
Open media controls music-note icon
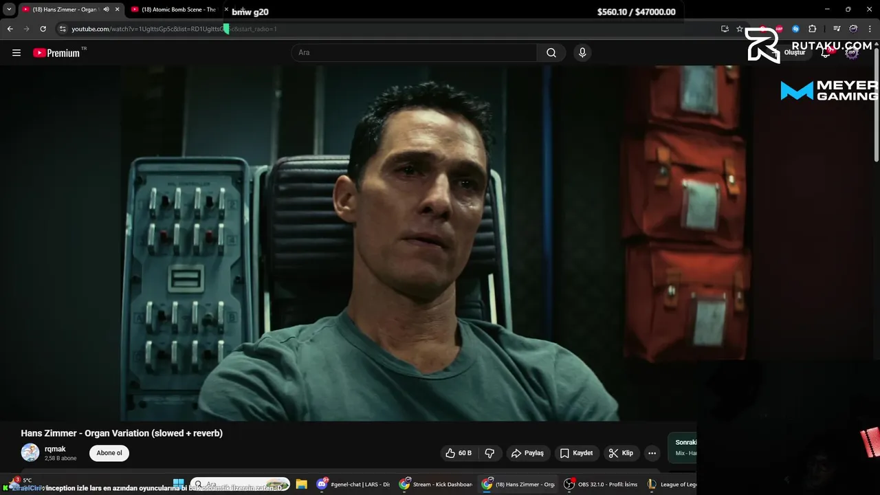point(837,29)
